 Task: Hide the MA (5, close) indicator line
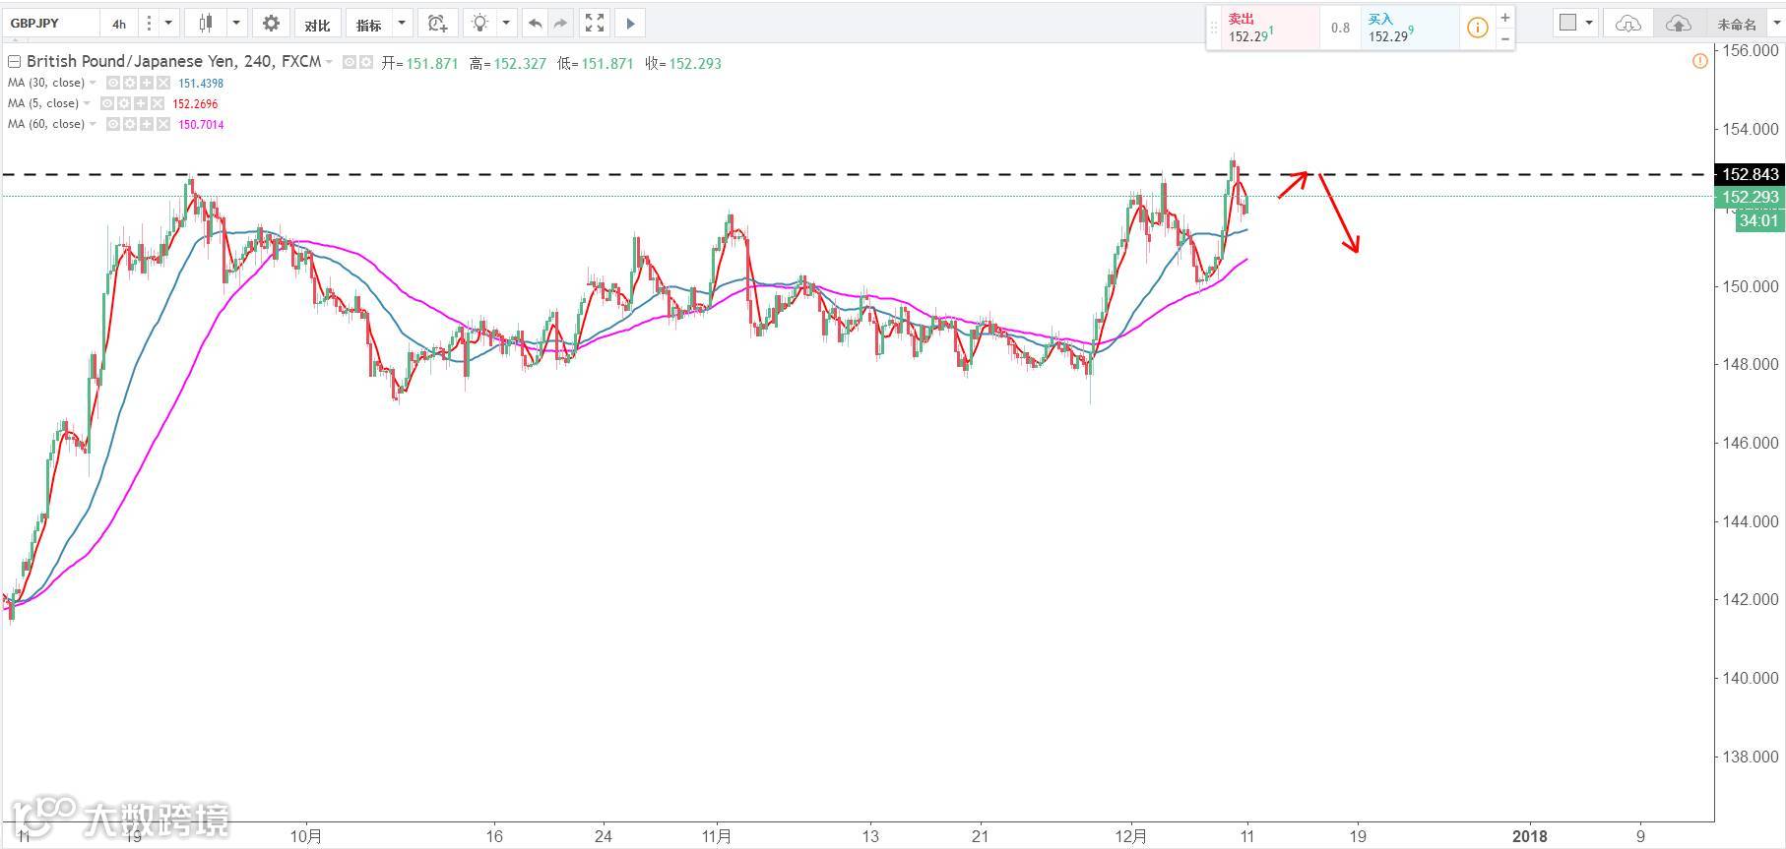point(107,104)
